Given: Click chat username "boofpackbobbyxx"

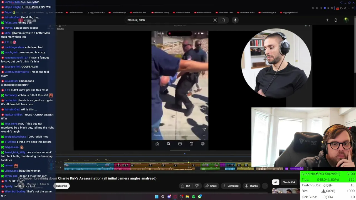Looking at the screenshot, I should (15, 137).
